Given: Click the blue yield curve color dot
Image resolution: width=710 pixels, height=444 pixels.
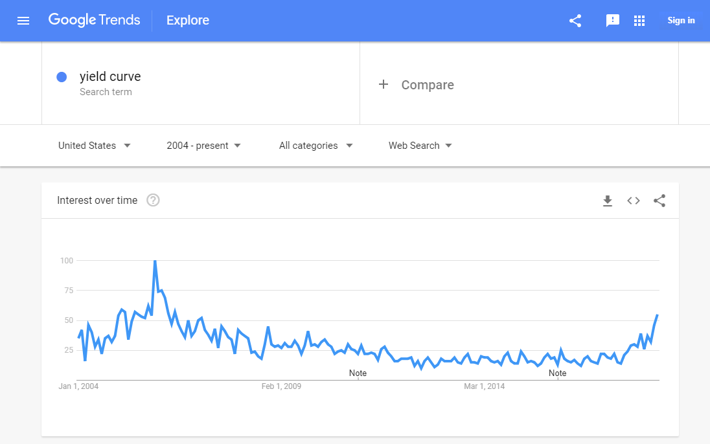Looking at the screenshot, I should pos(62,77).
